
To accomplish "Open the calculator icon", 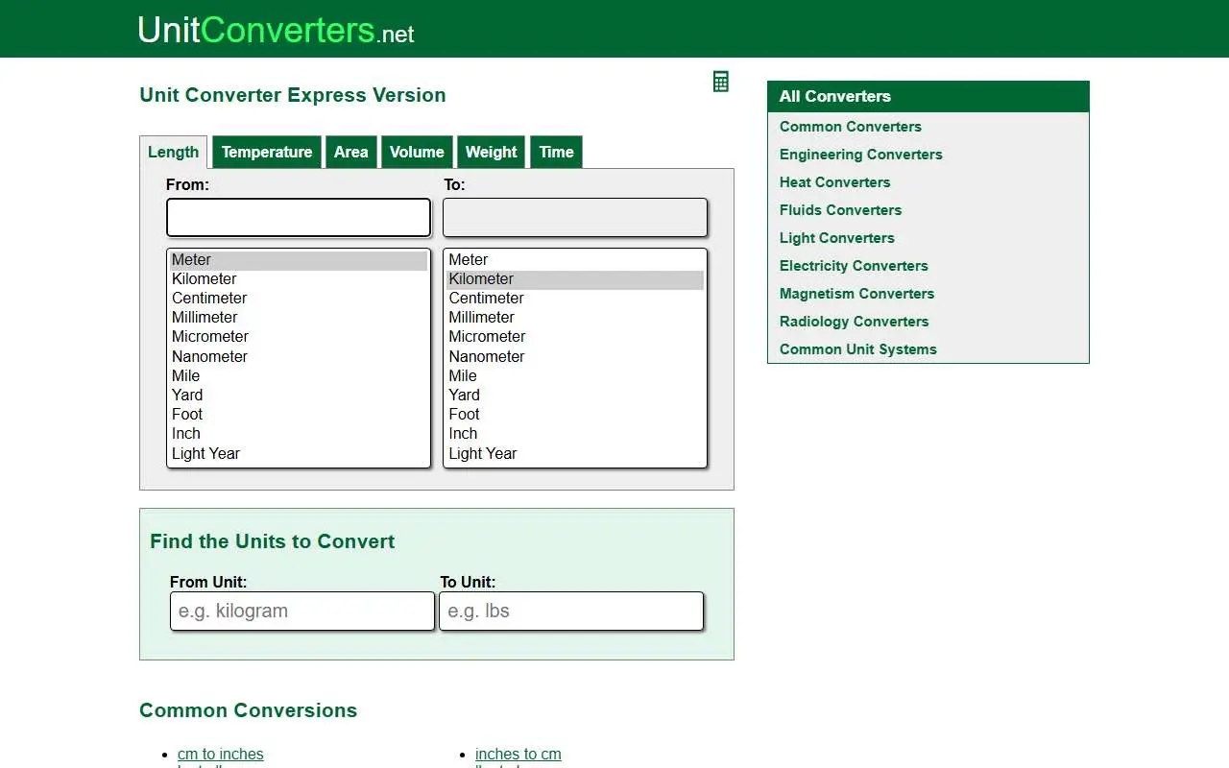I will (x=721, y=82).
